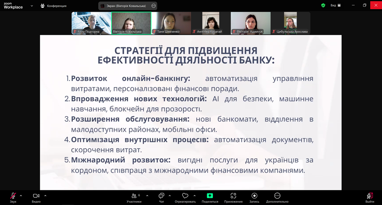
Task: Expand audio options arrow next to Звук
Action: tap(21, 196)
